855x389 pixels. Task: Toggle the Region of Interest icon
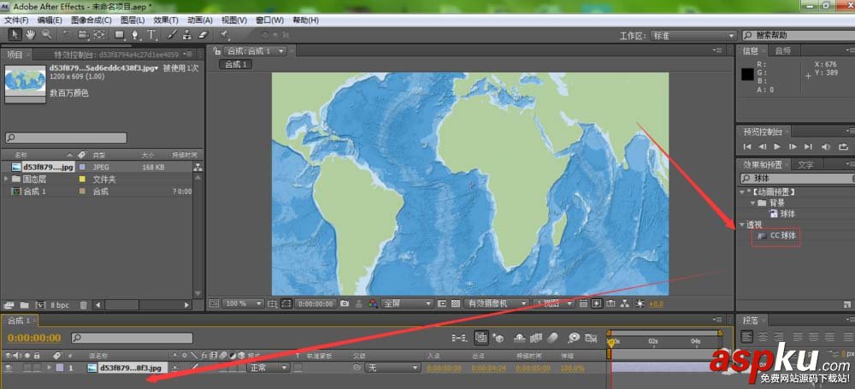(x=442, y=304)
